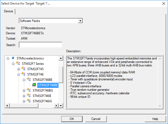Click the green chip icon of STM32F746BETx
Viewport: 168px width, 124px height.
(34, 85)
